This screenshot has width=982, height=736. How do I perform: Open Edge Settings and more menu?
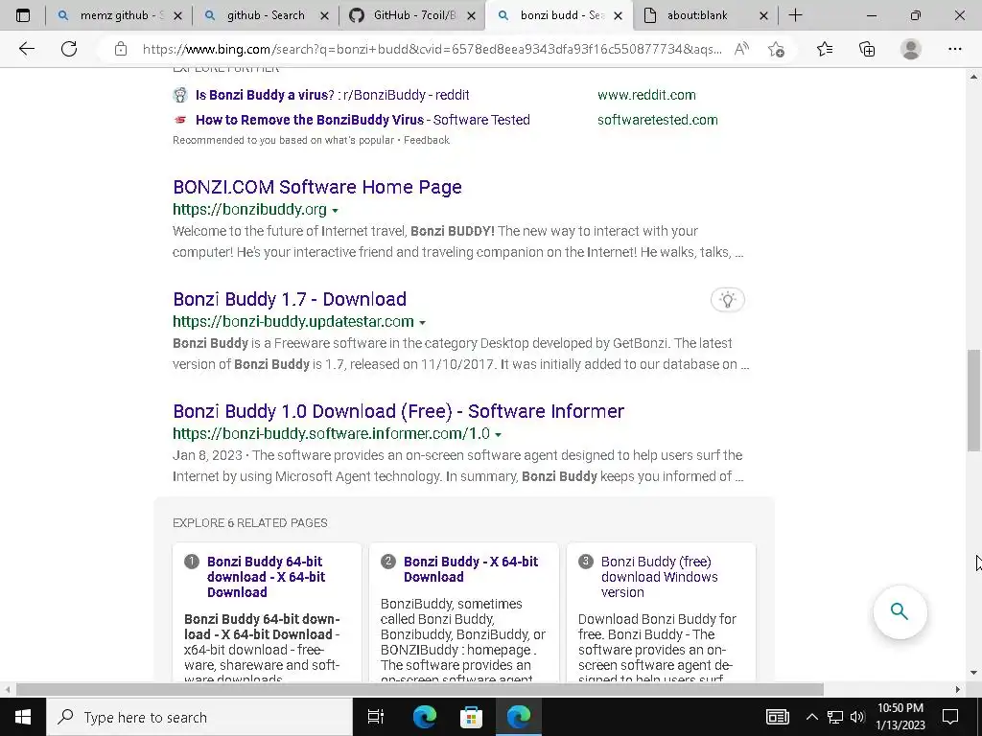pos(955,49)
